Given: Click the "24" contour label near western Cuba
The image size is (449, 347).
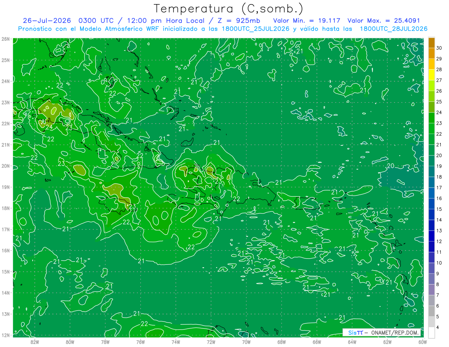Looking at the screenshot, I should 49,127.
